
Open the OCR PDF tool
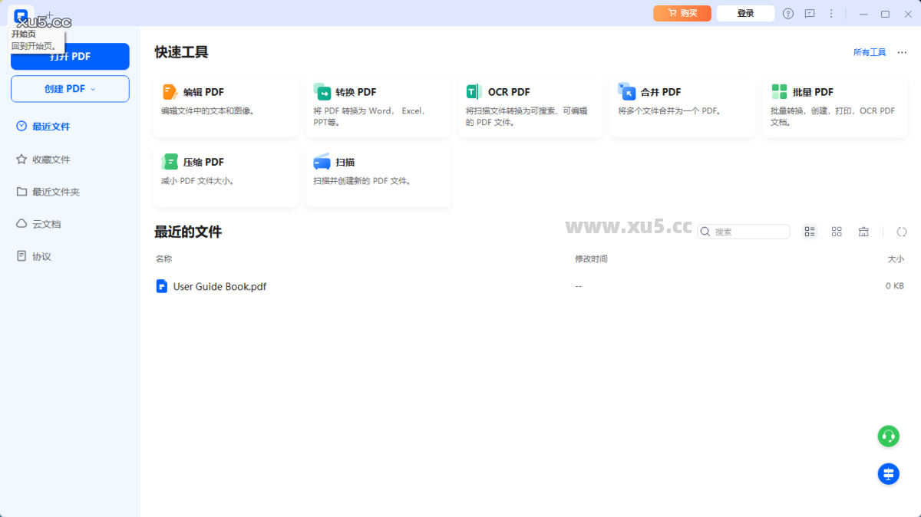[x=530, y=105]
